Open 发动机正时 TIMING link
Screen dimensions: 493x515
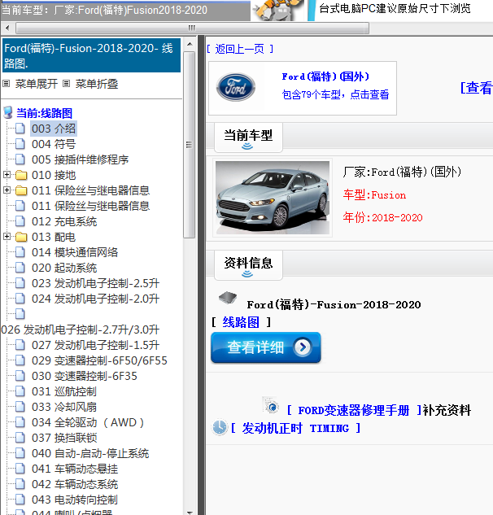point(295,428)
